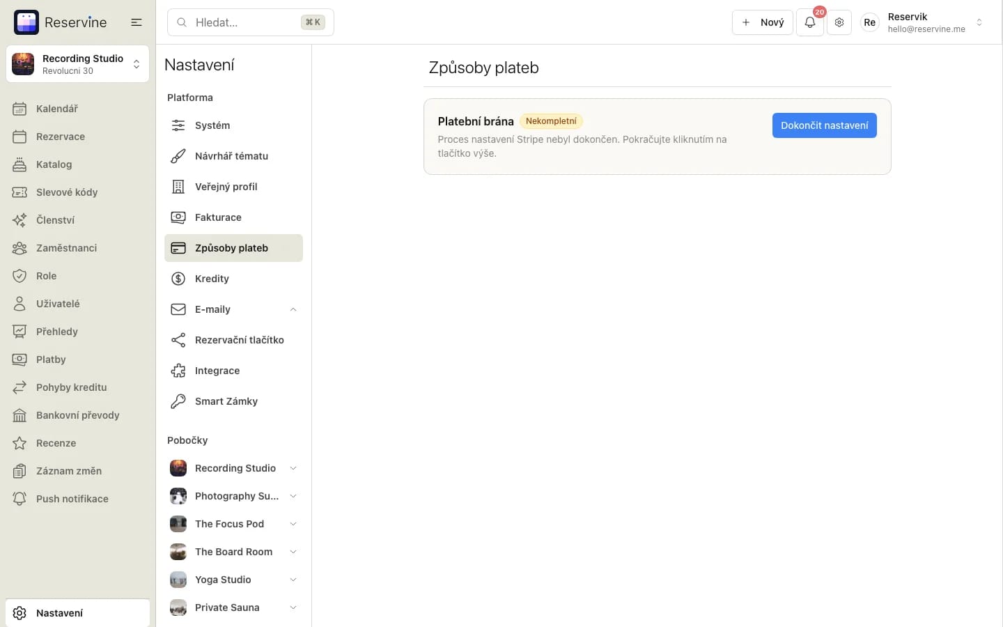Open notifications bell icon

pyautogui.click(x=810, y=22)
